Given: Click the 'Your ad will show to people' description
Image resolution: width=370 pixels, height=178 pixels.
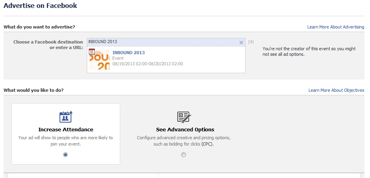Looking at the screenshot, I should pyautogui.click(x=65, y=141).
